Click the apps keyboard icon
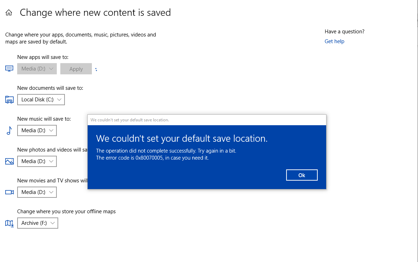The width and height of the screenshot is (418, 262). pyautogui.click(x=9, y=68)
